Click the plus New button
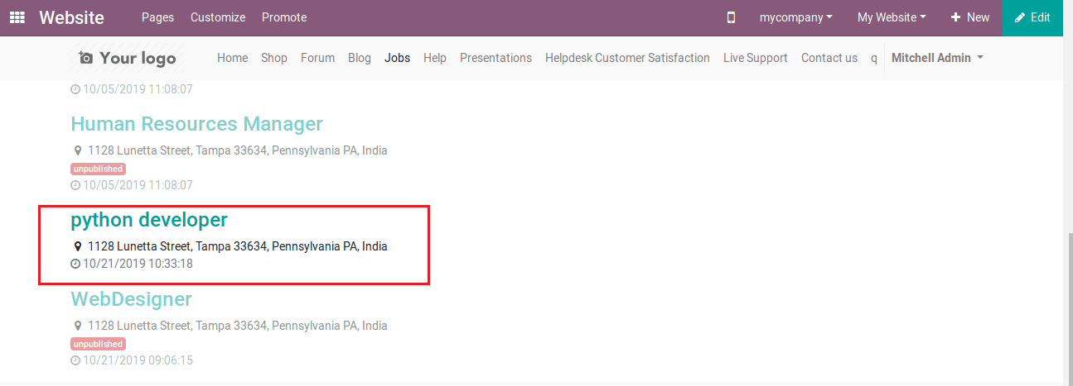1073x386 pixels. coord(969,17)
